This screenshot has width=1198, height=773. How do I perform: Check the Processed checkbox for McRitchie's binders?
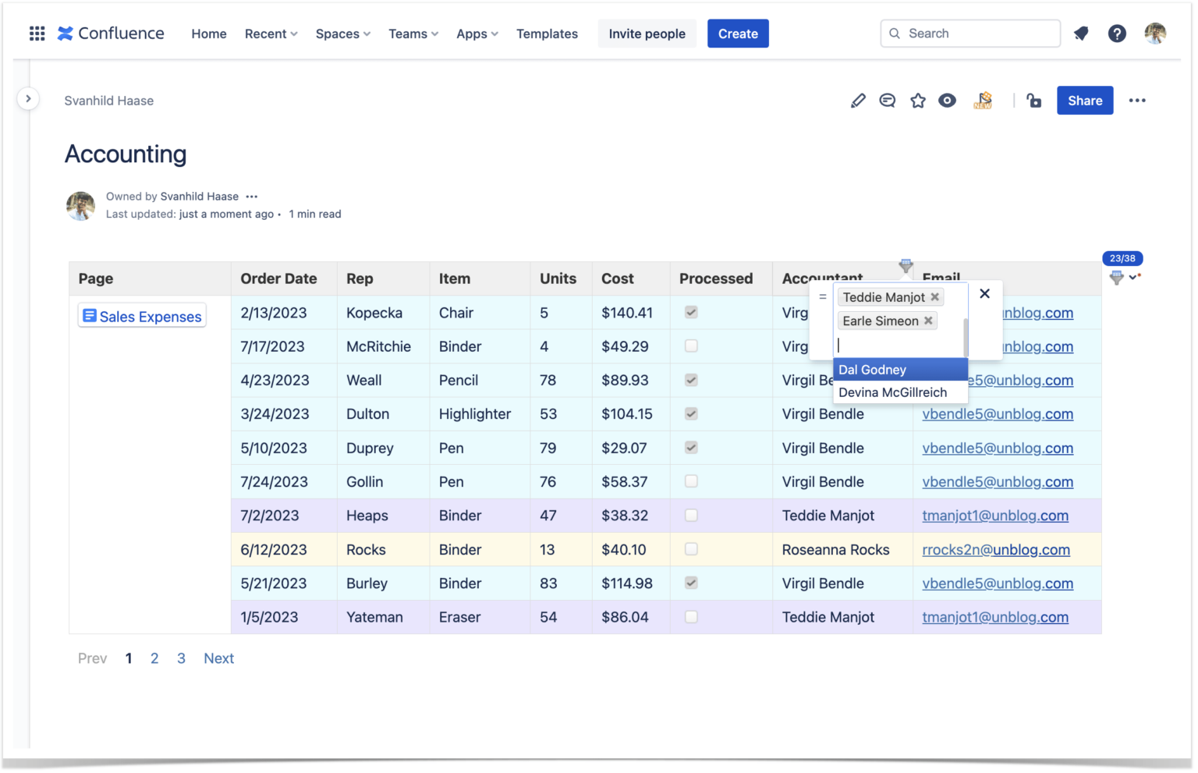tap(691, 346)
